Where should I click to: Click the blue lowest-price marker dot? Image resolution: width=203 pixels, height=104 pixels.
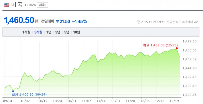[13, 91]
